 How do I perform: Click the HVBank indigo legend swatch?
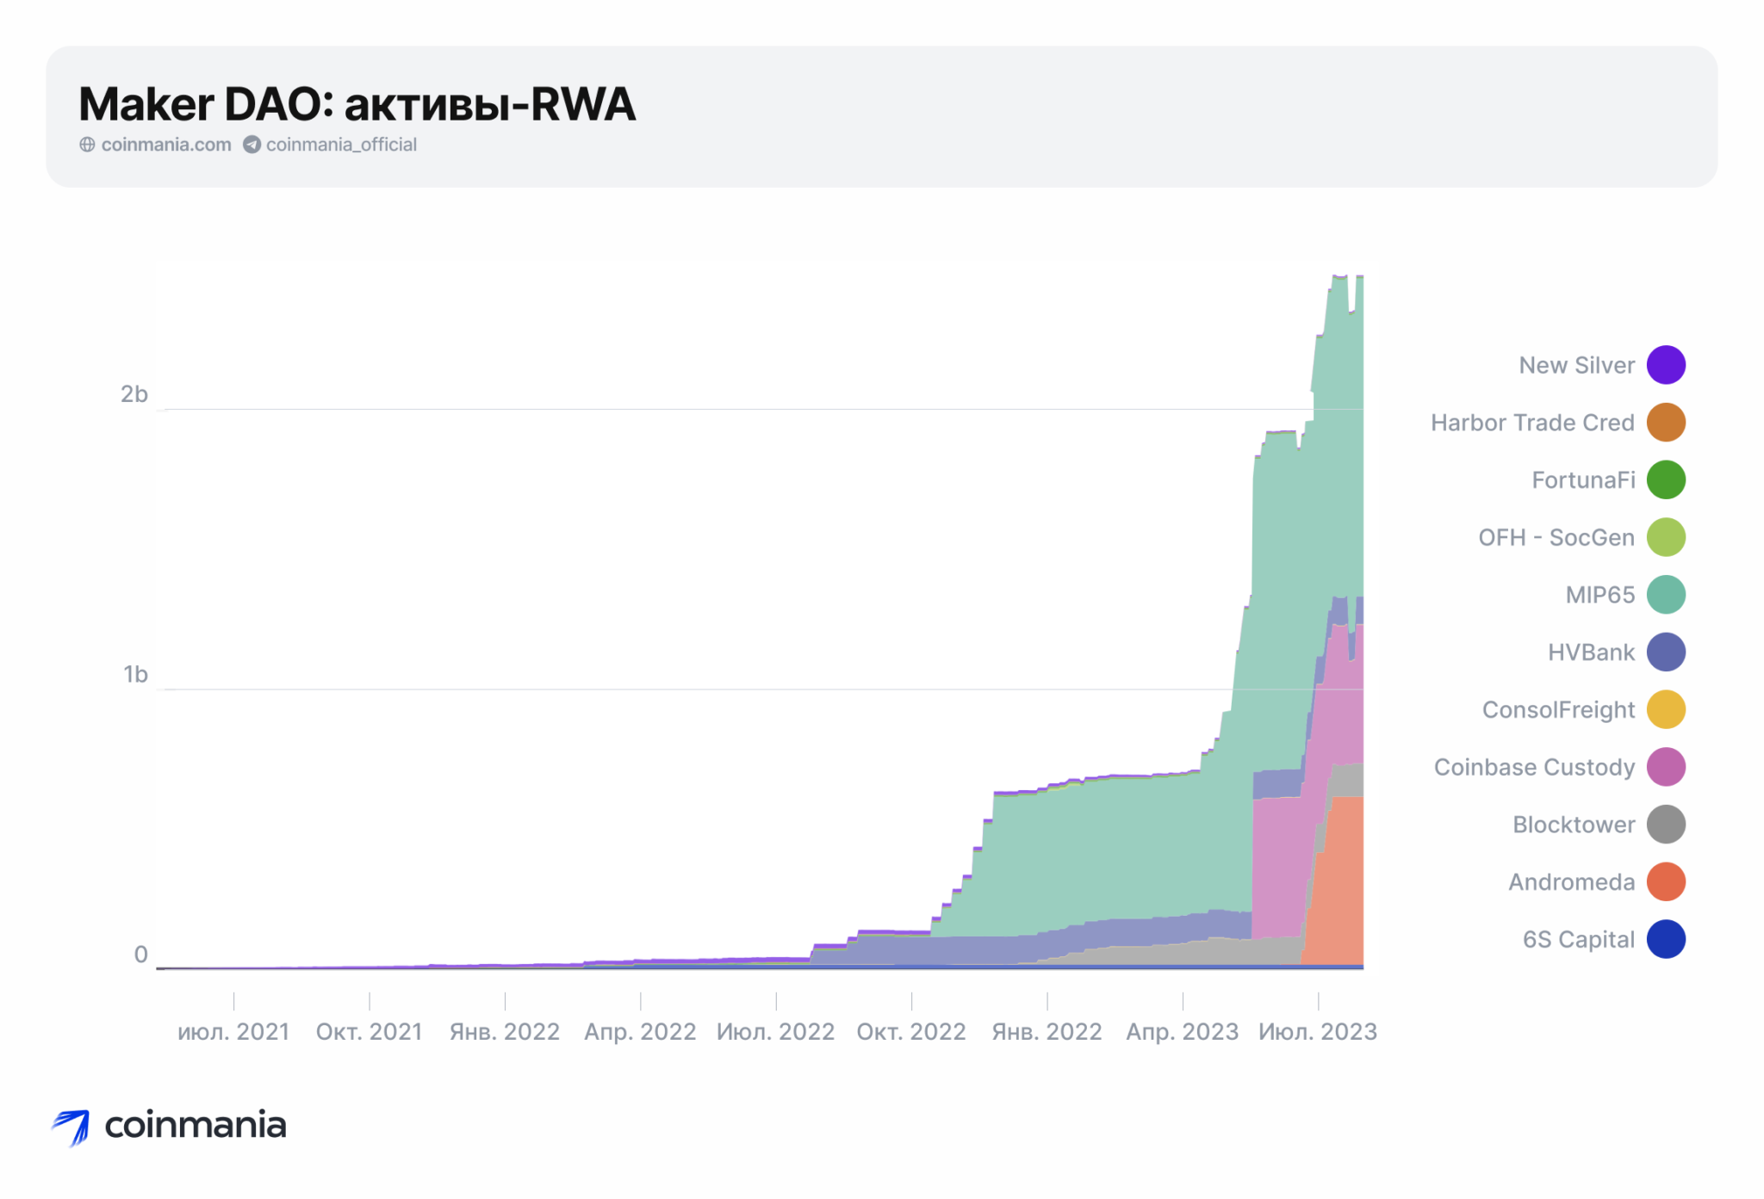click(x=1666, y=652)
